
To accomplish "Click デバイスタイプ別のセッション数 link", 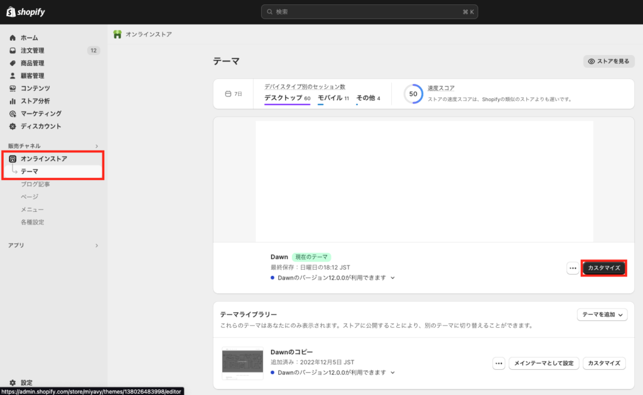I will 305,87.
